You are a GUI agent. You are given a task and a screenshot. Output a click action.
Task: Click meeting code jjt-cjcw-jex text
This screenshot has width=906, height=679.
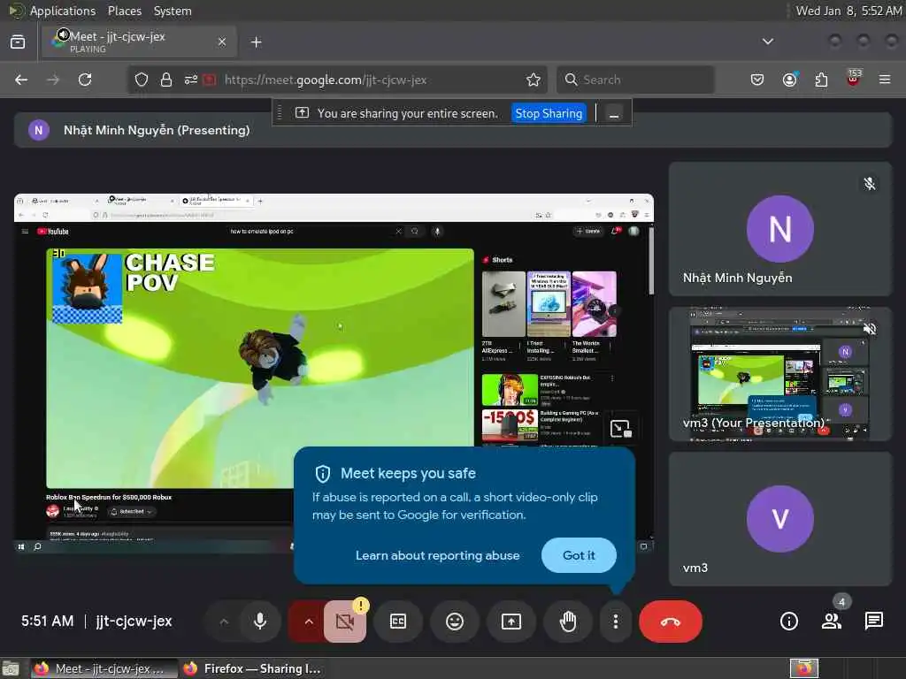pyautogui.click(x=134, y=622)
